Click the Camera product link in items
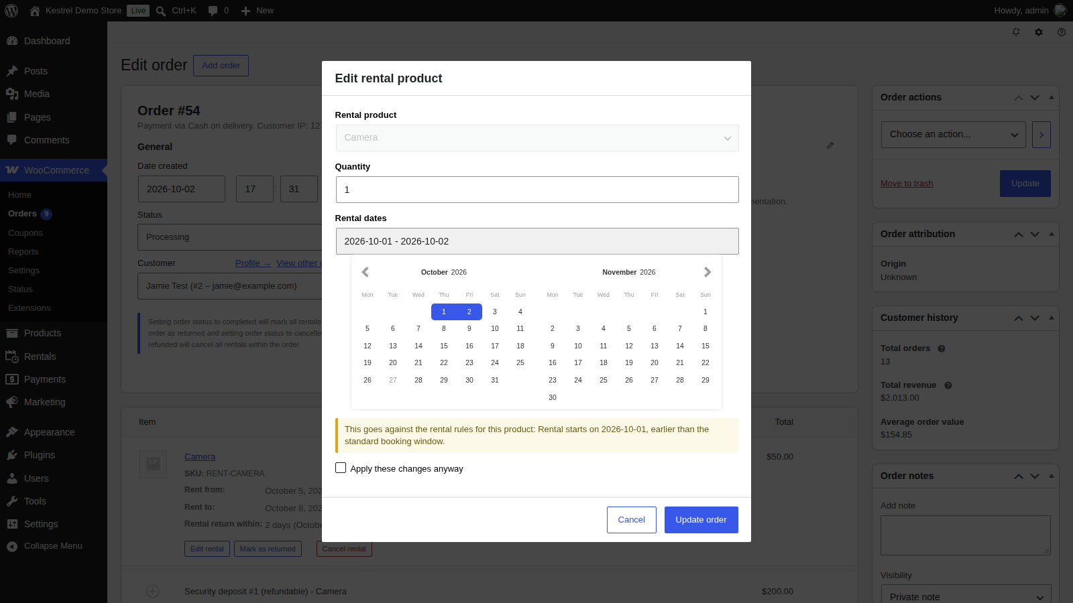Viewport: 1073px width, 603px height. pos(200,457)
